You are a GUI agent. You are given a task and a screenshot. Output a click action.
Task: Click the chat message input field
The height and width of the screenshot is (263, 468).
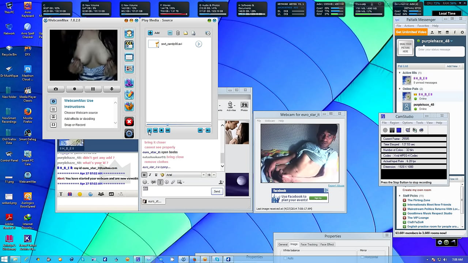(176, 191)
